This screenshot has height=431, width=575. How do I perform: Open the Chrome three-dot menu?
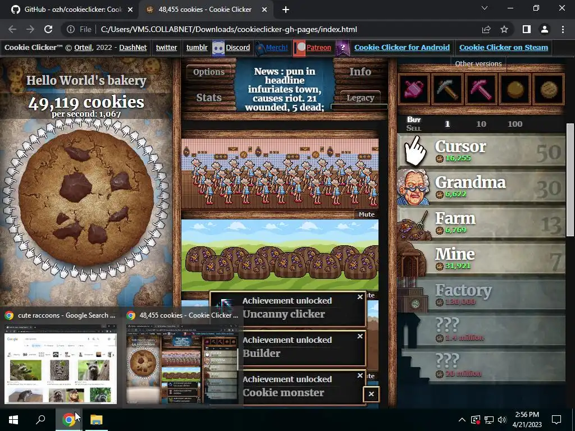563,29
